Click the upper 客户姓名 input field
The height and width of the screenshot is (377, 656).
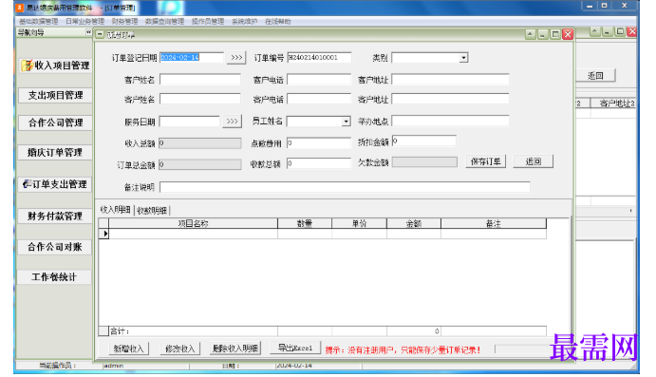(x=200, y=80)
